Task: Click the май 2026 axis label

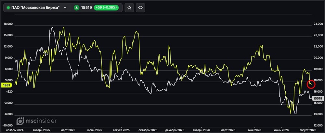Action: click(x=254, y=130)
